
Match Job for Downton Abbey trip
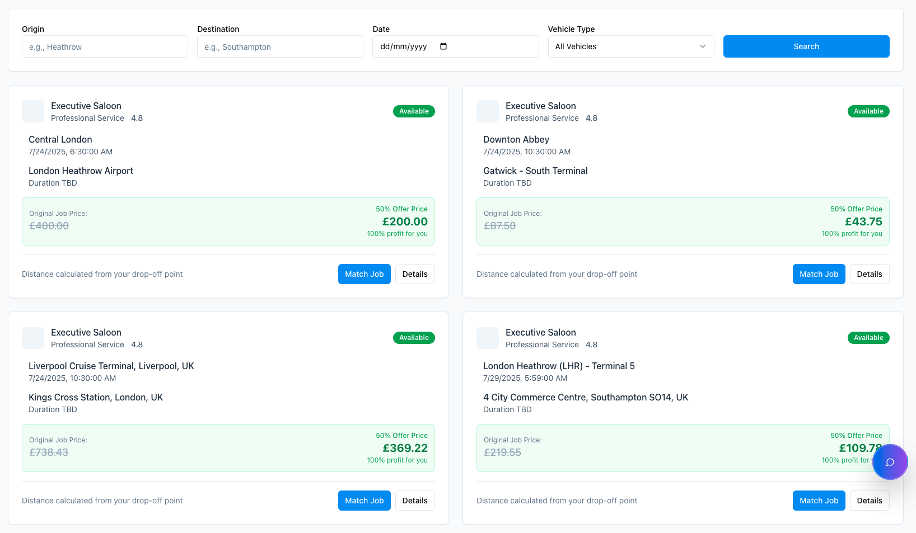[819, 274]
